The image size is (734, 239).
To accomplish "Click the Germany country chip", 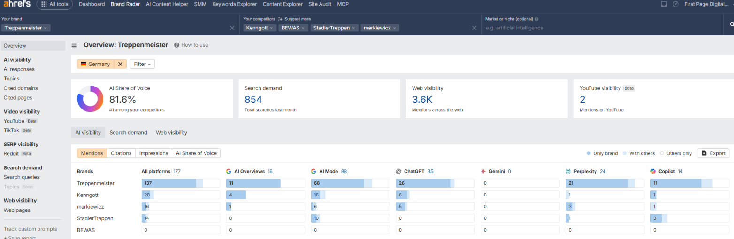I will point(96,64).
